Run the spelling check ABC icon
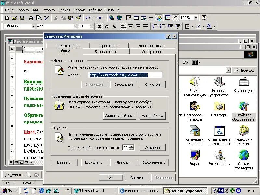 46,18
